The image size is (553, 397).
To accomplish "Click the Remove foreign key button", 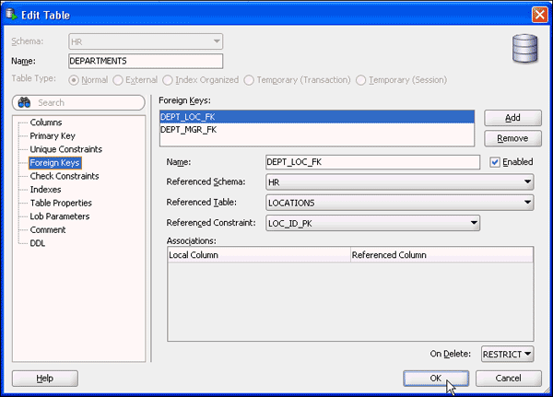I will (x=512, y=138).
